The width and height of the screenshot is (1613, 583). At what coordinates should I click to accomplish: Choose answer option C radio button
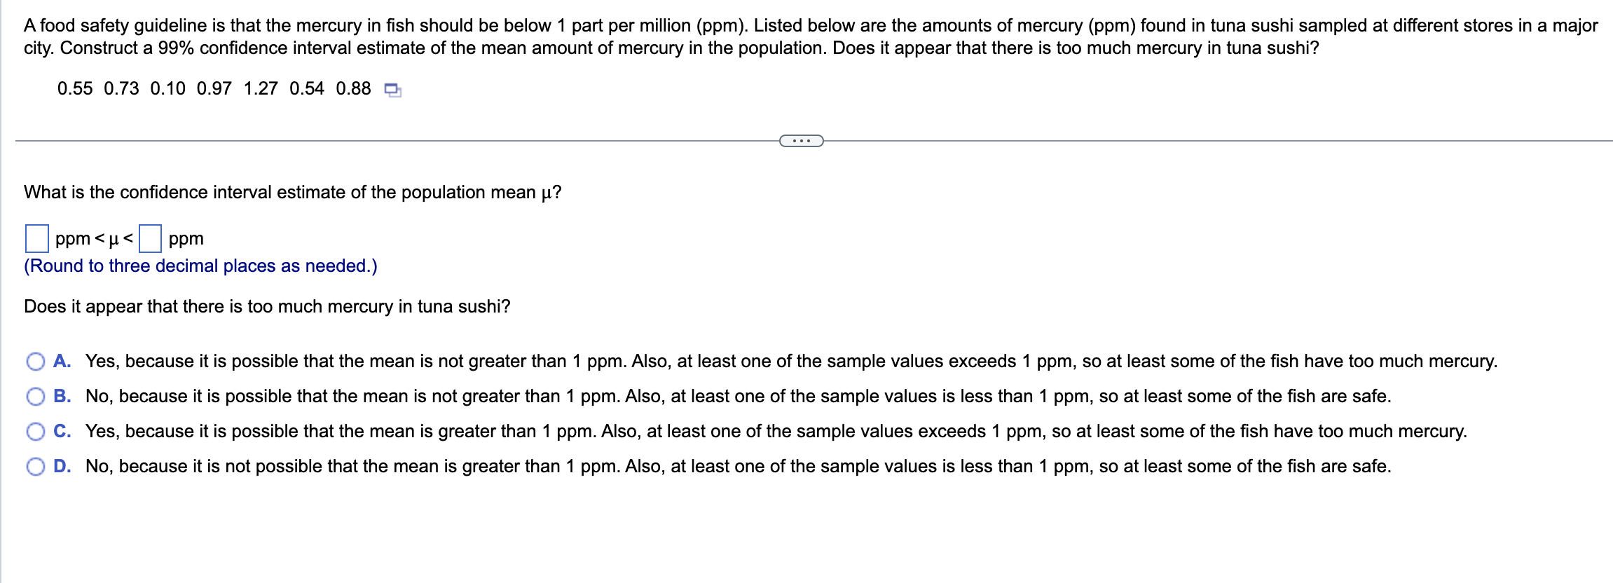point(36,432)
